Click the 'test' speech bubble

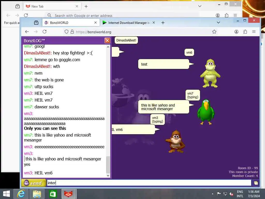[x=164, y=64]
